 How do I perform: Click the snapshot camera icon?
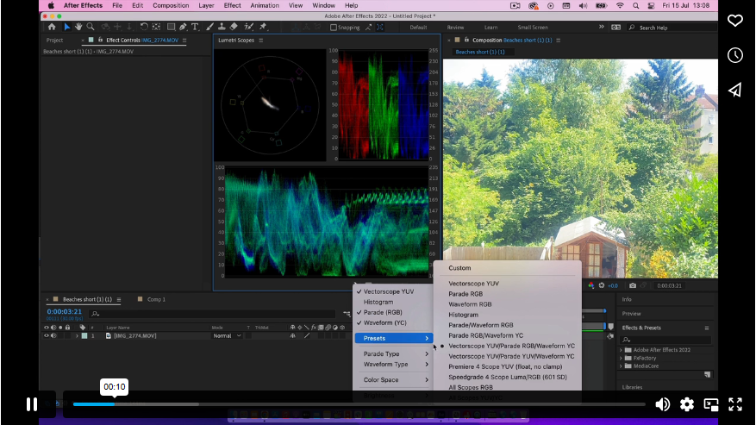[x=633, y=285]
